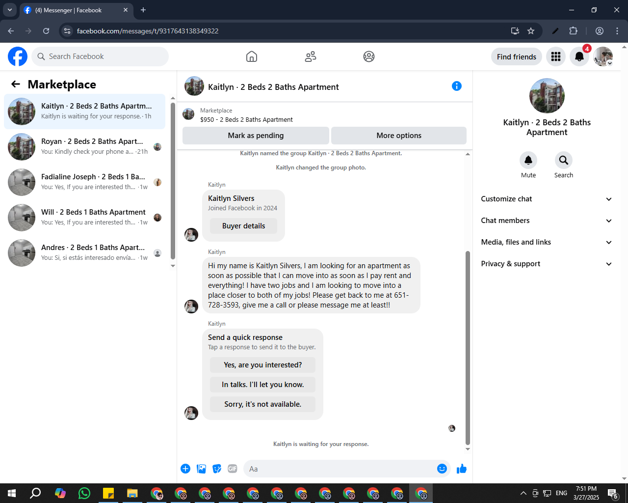The height and width of the screenshot is (503, 628).
Task: Open conversation information icon
Action: (x=457, y=86)
